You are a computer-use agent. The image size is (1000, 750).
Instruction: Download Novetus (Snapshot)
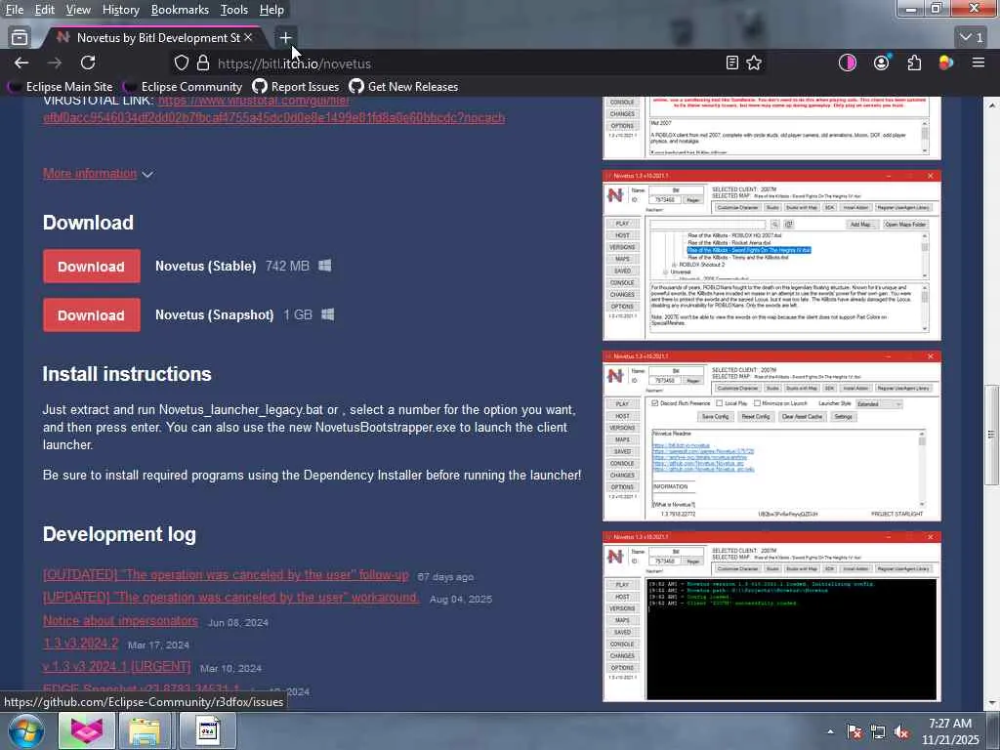pyautogui.click(x=91, y=315)
